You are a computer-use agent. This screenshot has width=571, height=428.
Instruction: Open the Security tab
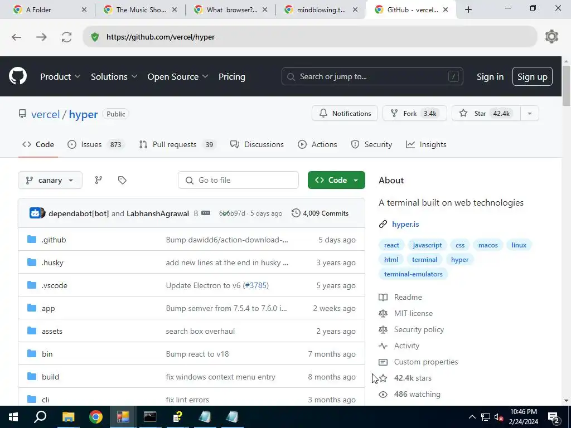click(x=371, y=144)
